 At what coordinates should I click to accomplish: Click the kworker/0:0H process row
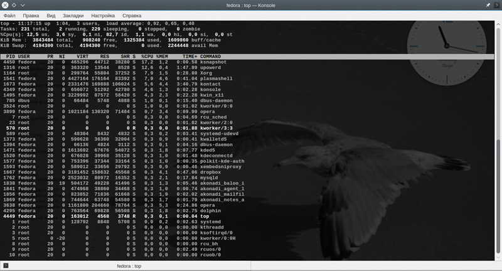coord(119,238)
